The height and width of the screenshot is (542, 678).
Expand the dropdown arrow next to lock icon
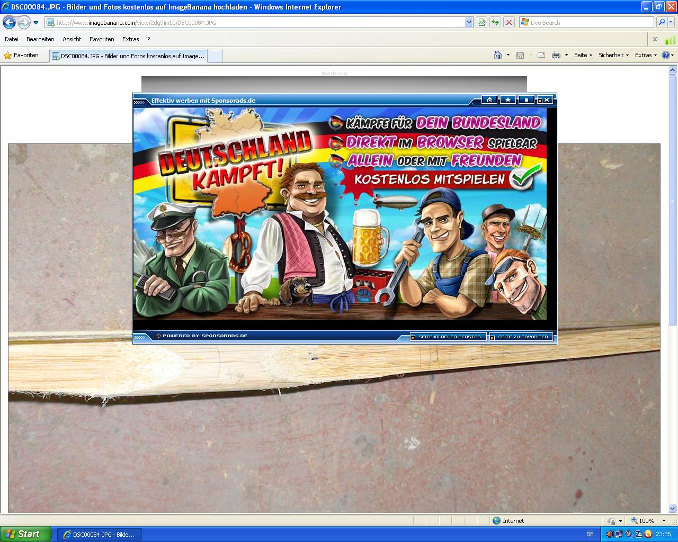coord(620,521)
